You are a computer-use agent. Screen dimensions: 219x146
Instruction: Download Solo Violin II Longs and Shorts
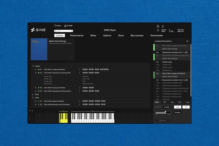tap(79, 88)
